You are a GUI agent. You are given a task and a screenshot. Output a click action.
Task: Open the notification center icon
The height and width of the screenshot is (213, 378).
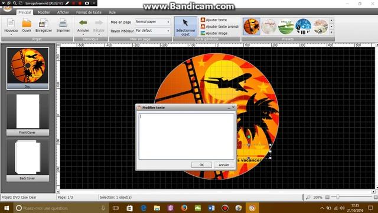click(x=370, y=208)
